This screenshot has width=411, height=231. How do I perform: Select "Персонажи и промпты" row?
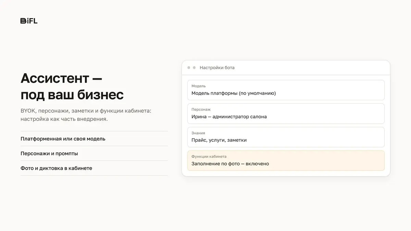point(94,153)
